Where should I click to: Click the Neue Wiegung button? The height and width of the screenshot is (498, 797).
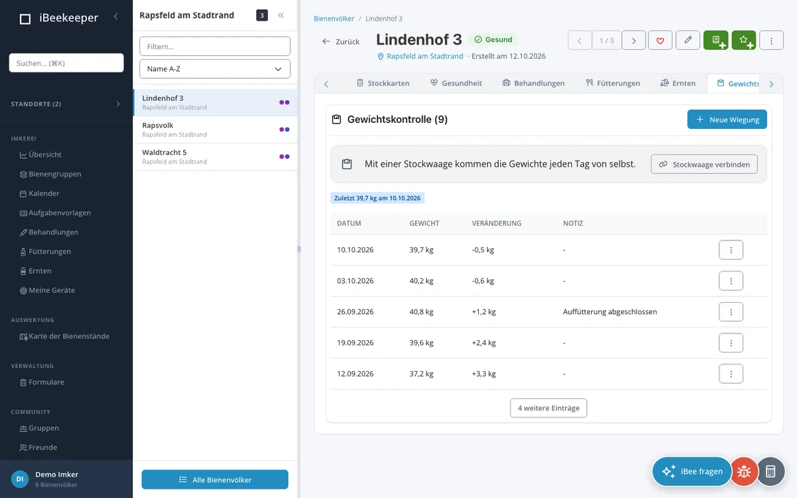pyautogui.click(x=727, y=120)
